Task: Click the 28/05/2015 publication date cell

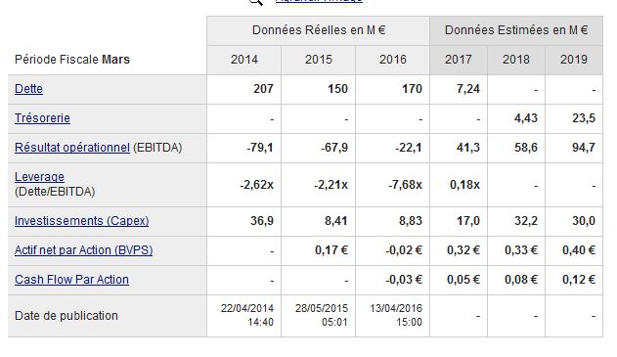Action: [x=322, y=315]
